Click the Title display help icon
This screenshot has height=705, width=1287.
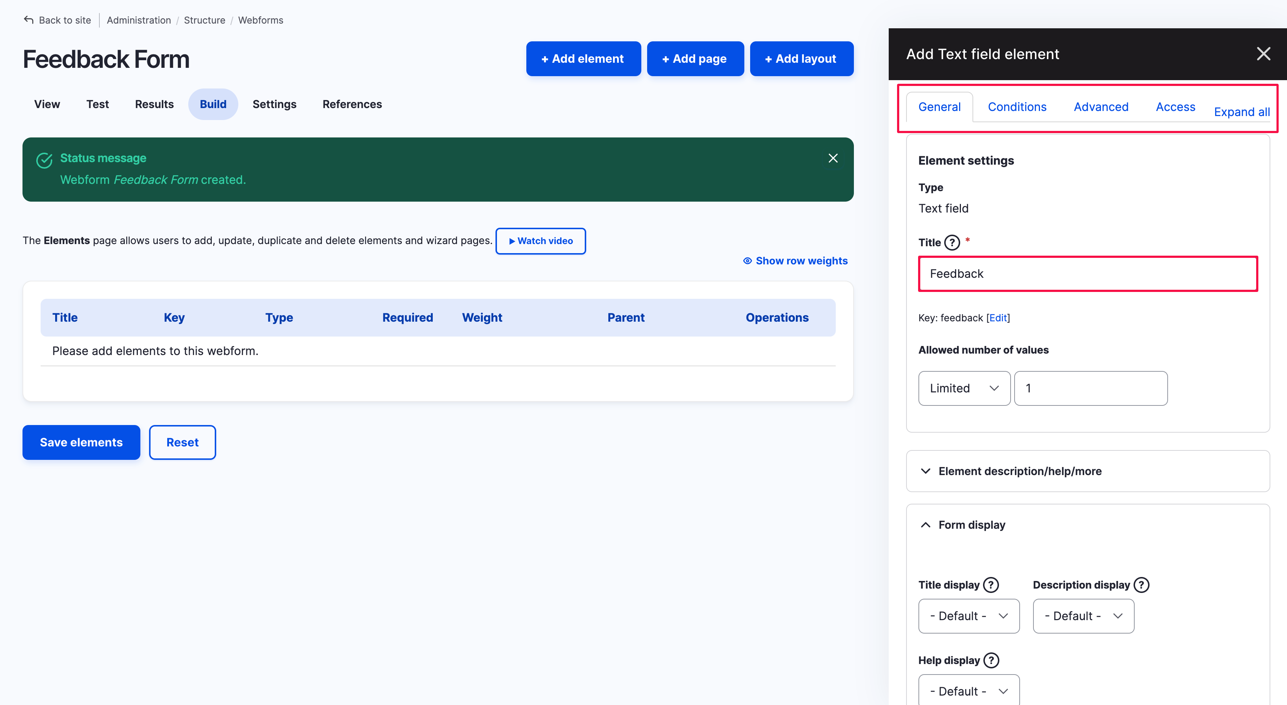tap(991, 585)
